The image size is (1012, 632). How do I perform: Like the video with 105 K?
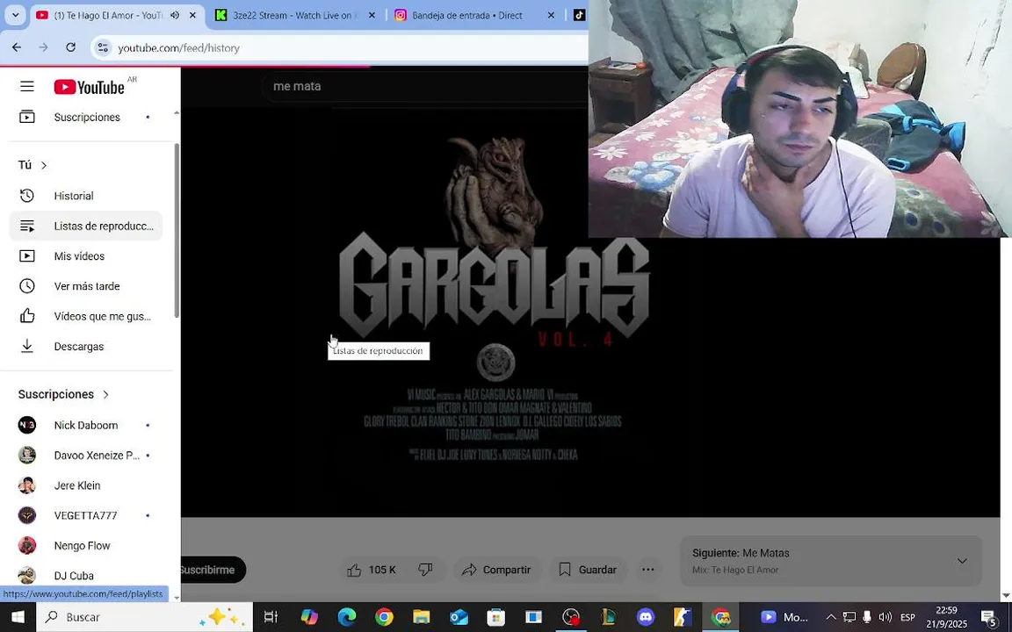(x=371, y=570)
